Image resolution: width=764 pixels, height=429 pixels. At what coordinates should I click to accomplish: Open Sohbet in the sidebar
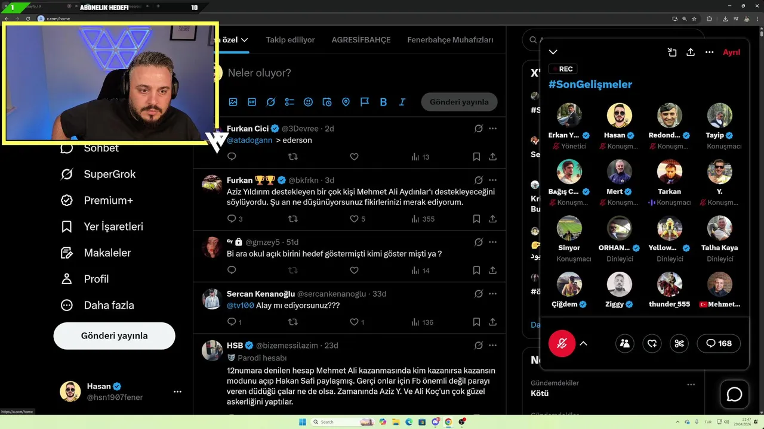click(91, 148)
